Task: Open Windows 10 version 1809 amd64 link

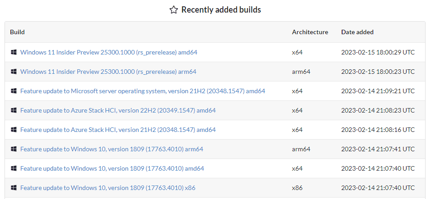Action: tap(112, 168)
